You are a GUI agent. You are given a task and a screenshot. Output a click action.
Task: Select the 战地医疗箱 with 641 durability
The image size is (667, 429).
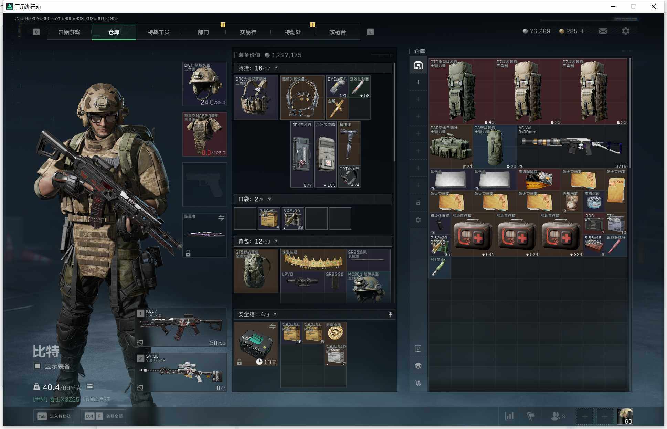(x=473, y=235)
